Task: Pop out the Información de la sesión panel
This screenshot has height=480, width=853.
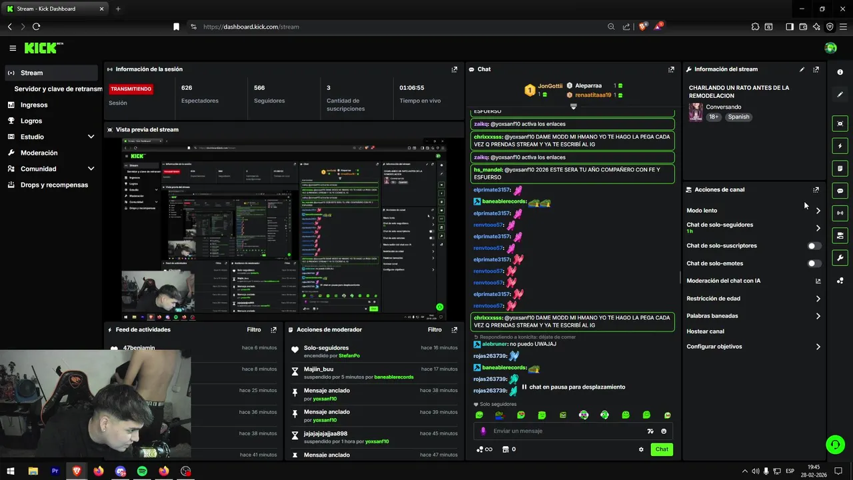Action: [454, 69]
